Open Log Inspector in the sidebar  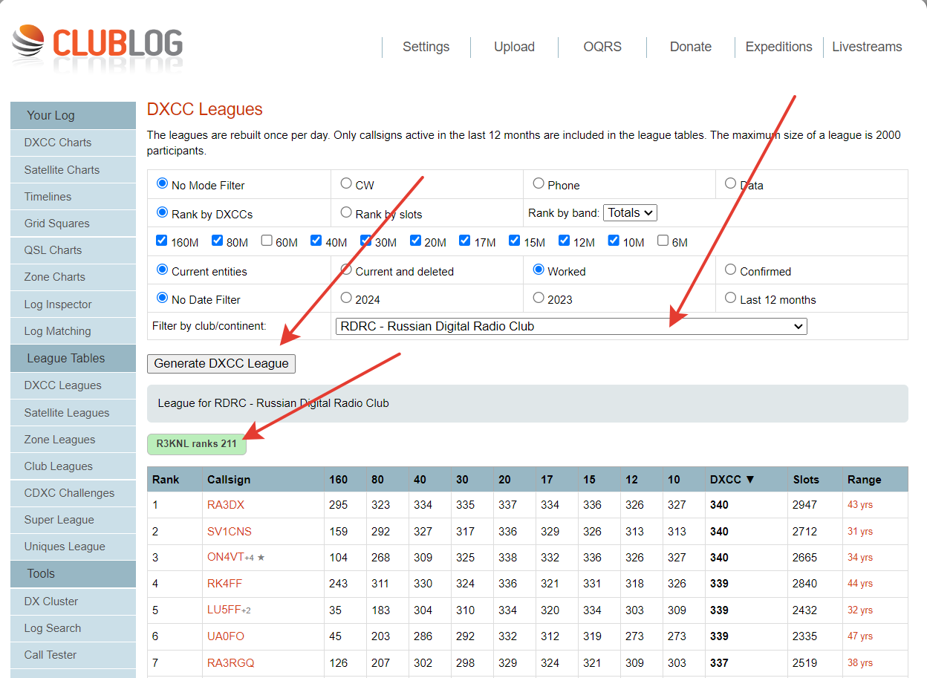coord(73,304)
